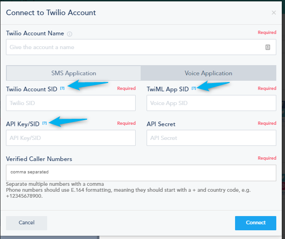Click the 'TwiML App SID' label text

[x=168, y=89]
